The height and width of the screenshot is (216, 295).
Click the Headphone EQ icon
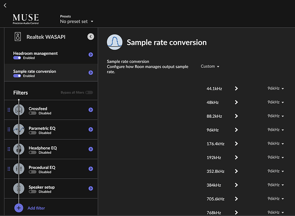pos(19,149)
